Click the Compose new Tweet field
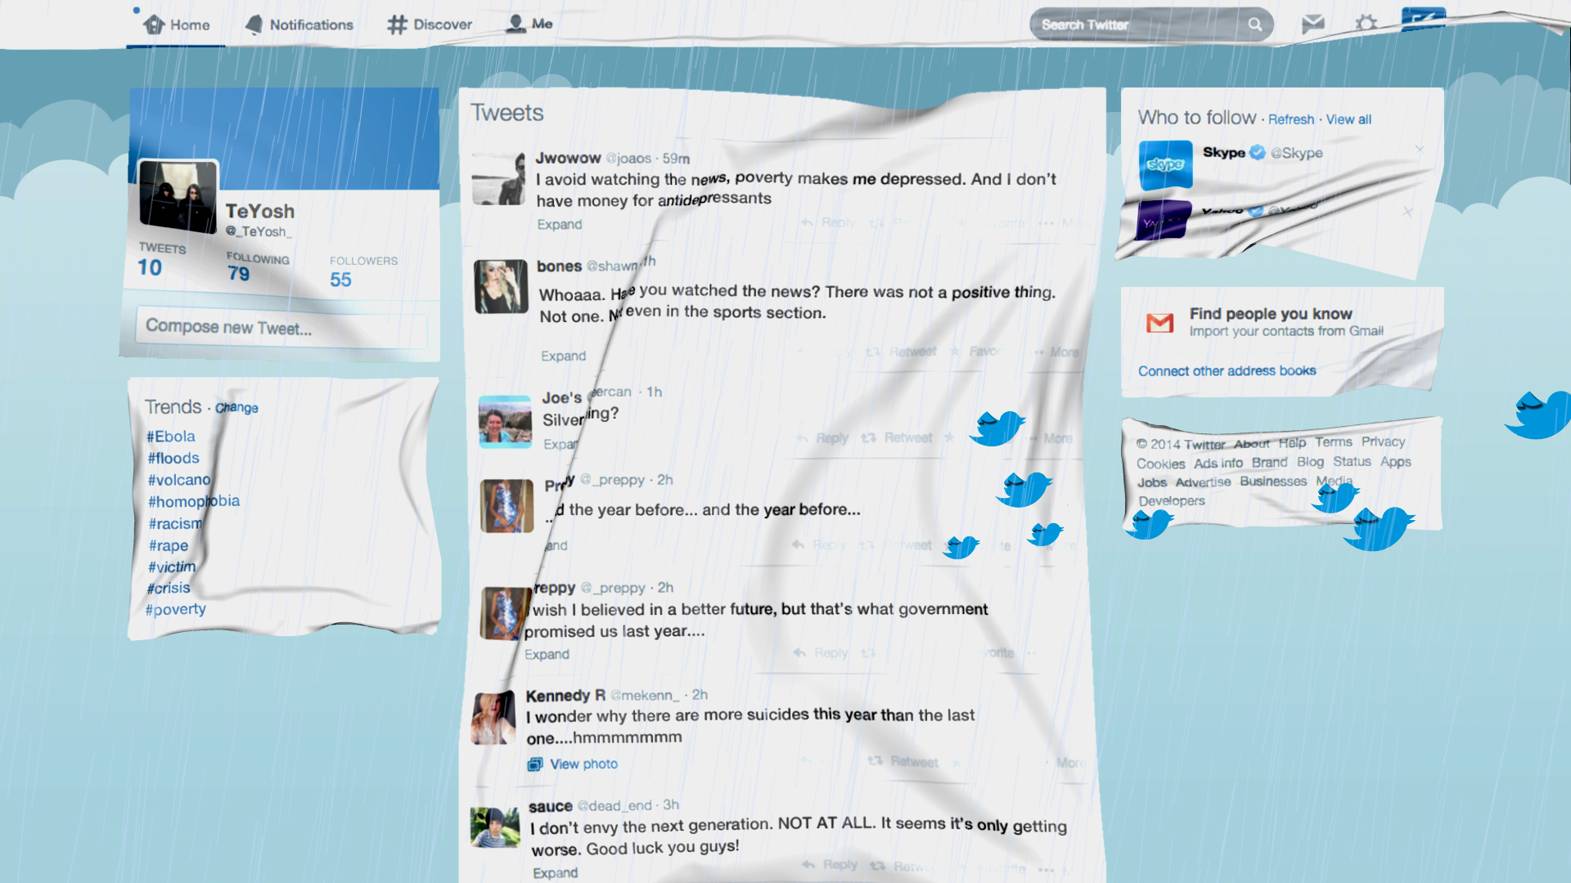The height and width of the screenshot is (883, 1571). [281, 328]
